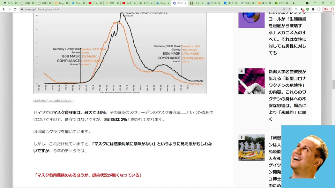335x188 pixels.
Task: Open the tab search circle icon
Action: 307,3
